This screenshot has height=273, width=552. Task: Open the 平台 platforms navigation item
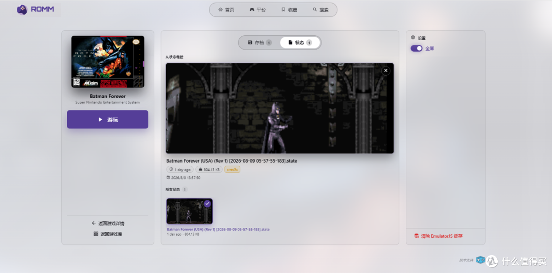coord(258,10)
